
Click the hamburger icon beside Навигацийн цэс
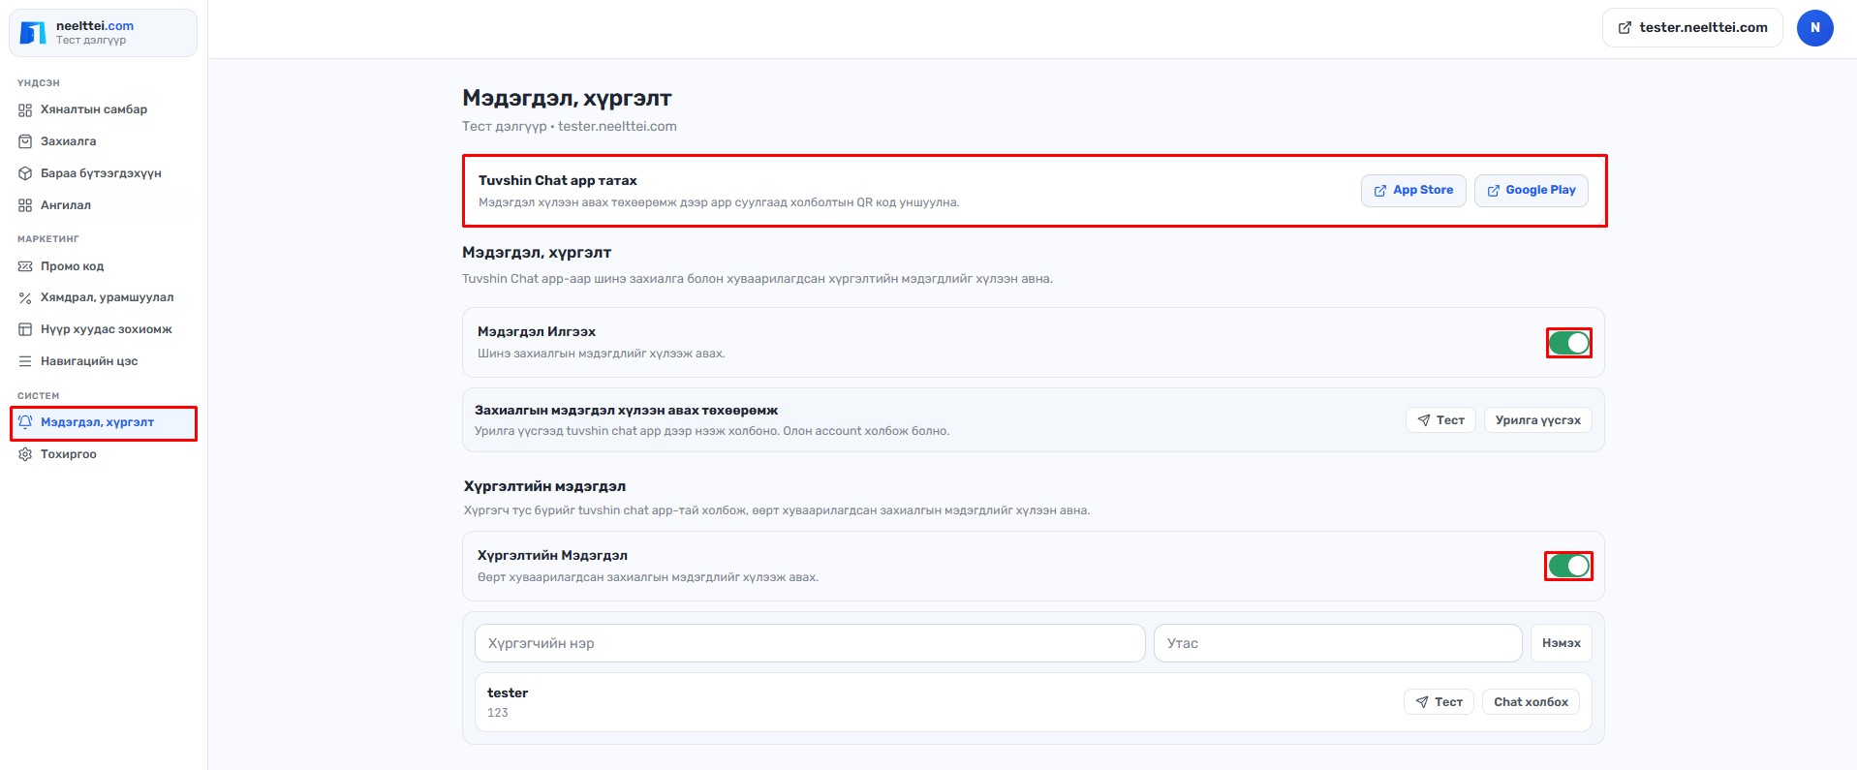pos(25,361)
